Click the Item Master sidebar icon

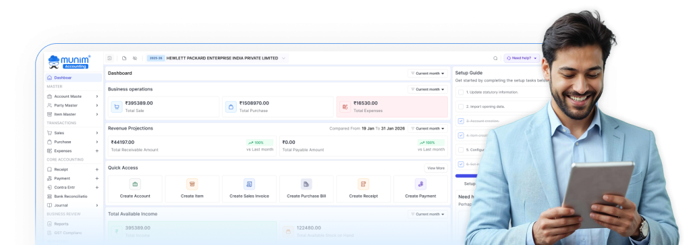50,114
